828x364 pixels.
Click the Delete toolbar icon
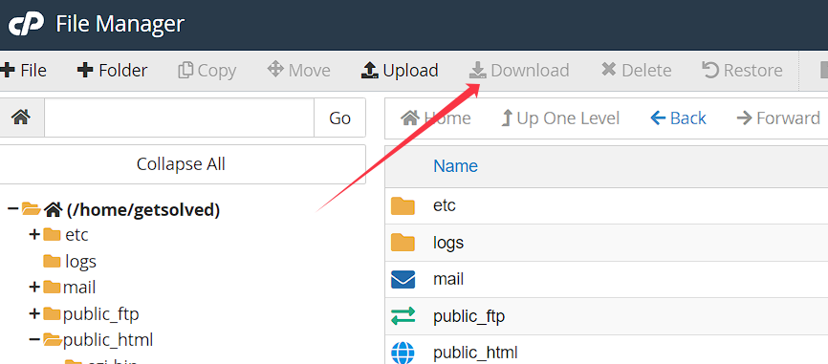click(x=609, y=70)
